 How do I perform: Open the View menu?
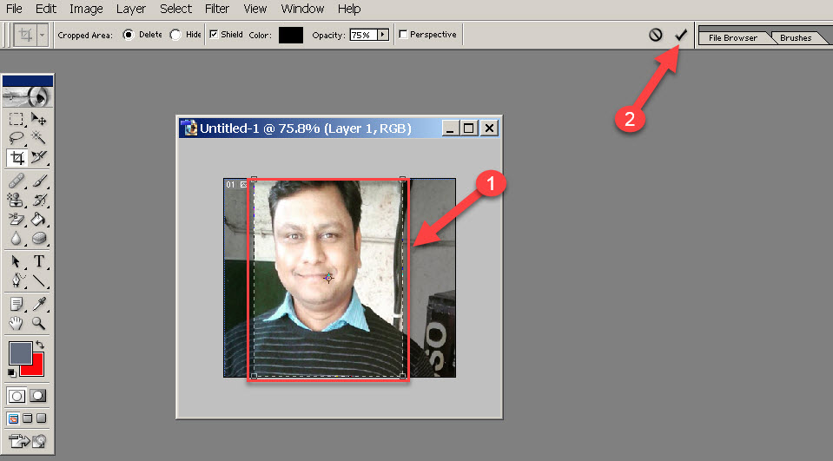coord(255,9)
